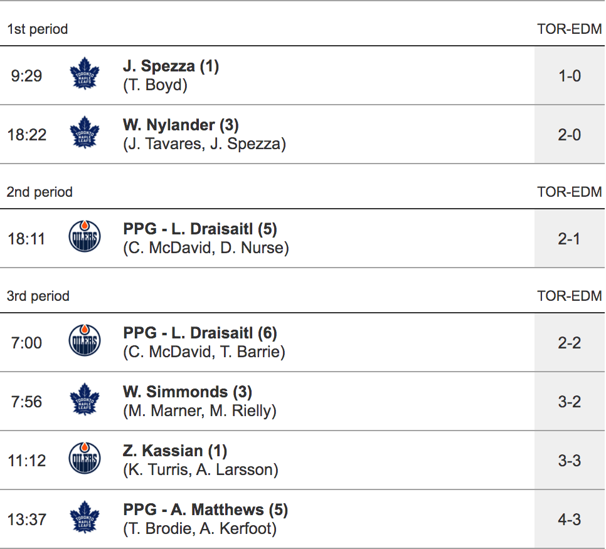606x549 pixels.
Task: Click the 2-2 tied score cell
Action: pos(569,343)
